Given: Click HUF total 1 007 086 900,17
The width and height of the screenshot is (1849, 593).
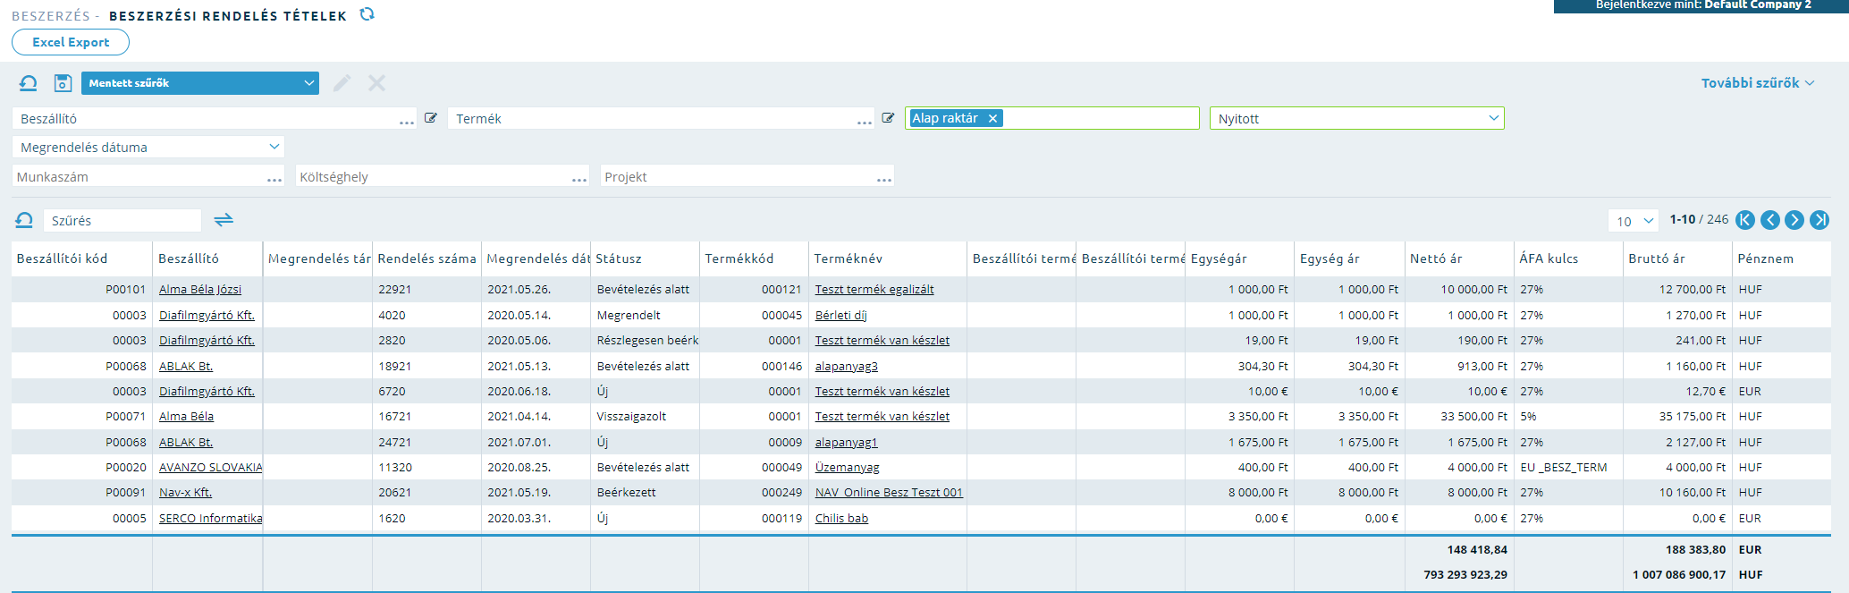Looking at the screenshot, I should click(x=1678, y=574).
